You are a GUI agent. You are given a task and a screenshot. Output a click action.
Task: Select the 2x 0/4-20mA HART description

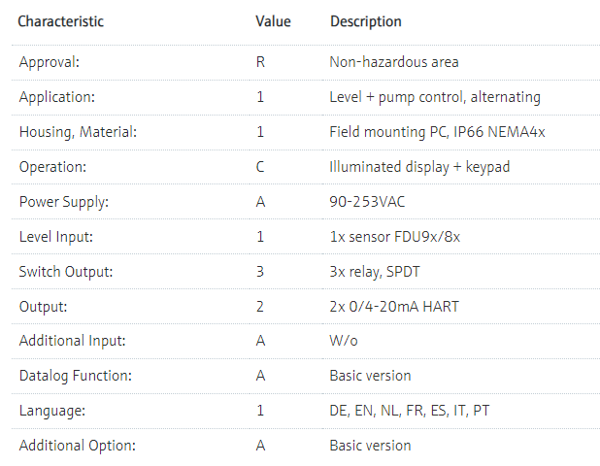(x=394, y=307)
